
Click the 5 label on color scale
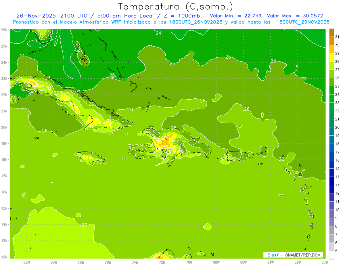(x=336, y=251)
